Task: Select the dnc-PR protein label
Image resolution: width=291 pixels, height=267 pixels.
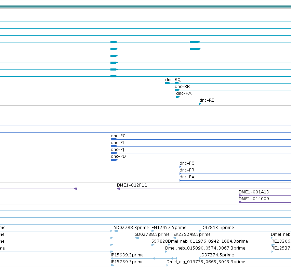Action: point(187,170)
